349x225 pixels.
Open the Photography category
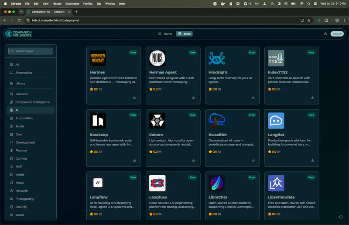[x=31, y=199]
